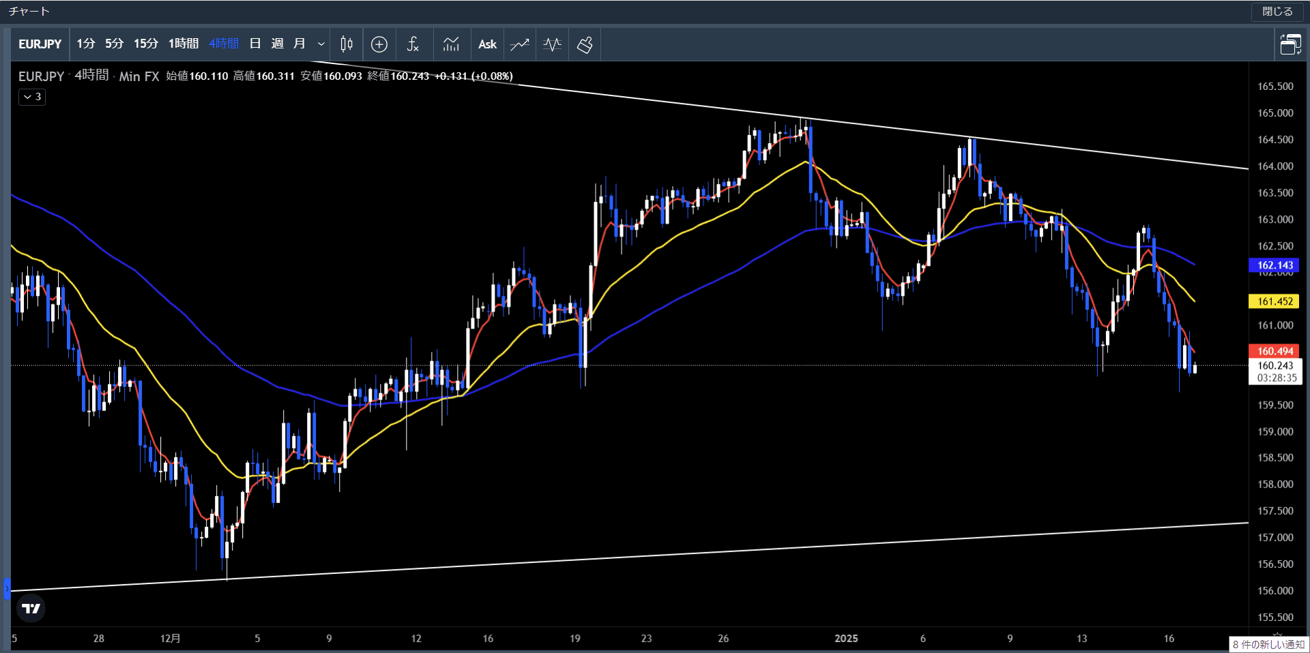Click the チャート panel title
Image resolution: width=1310 pixels, height=653 pixels.
click(29, 12)
